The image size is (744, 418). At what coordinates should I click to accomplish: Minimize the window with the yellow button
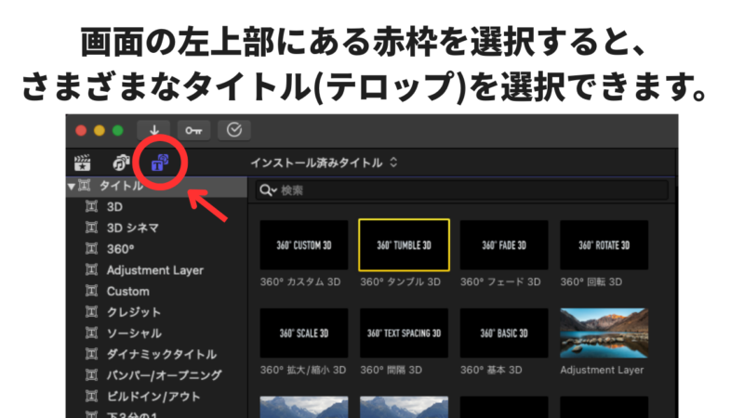point(100,130)
